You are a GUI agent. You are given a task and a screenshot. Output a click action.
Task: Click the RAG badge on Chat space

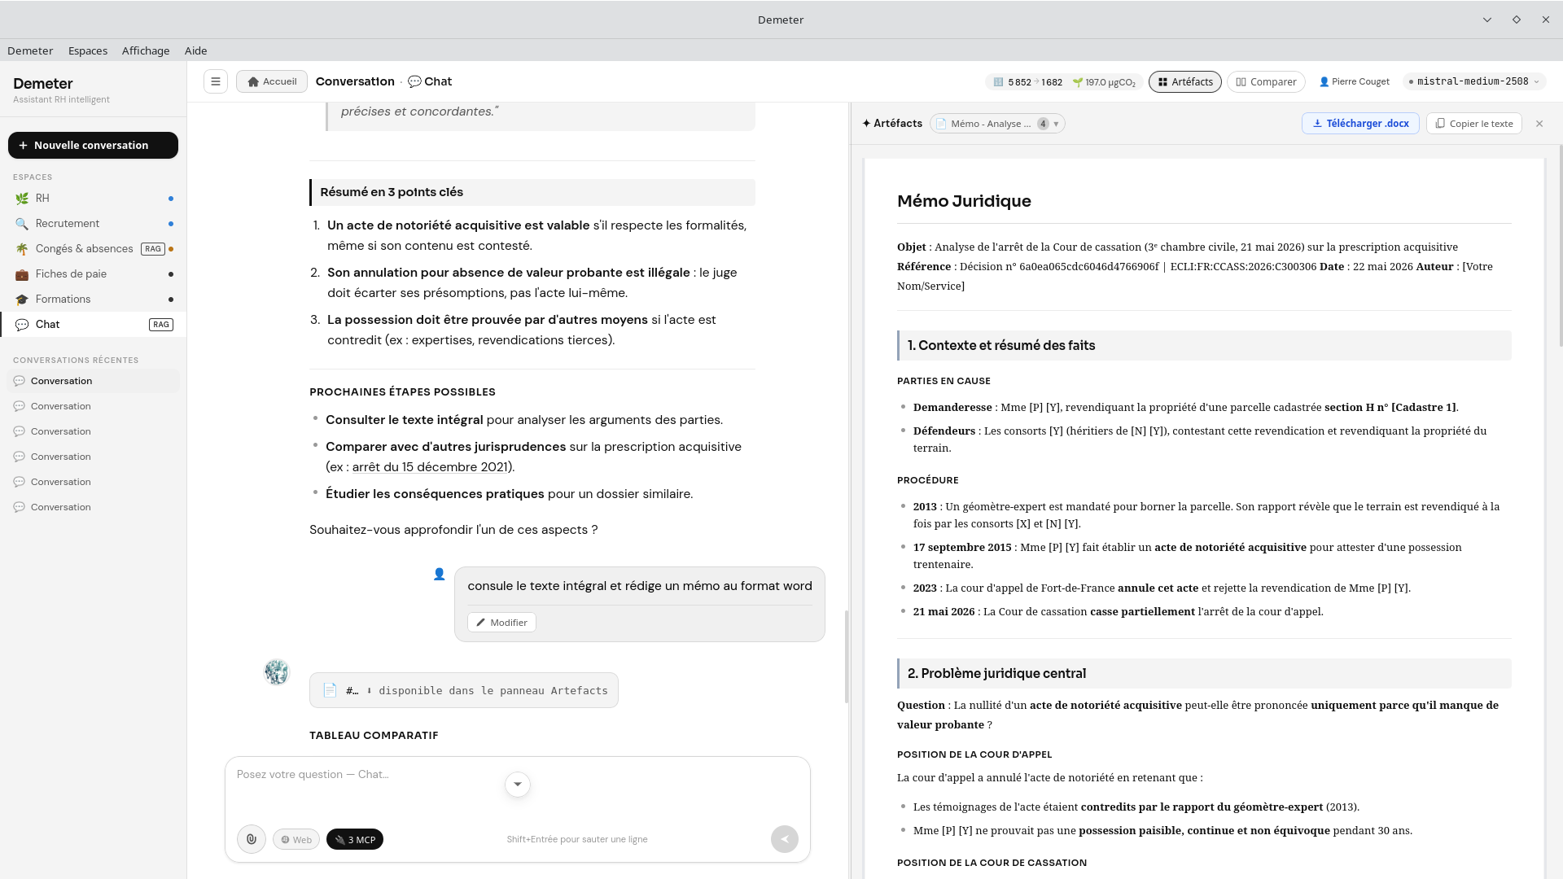[161, 325]
